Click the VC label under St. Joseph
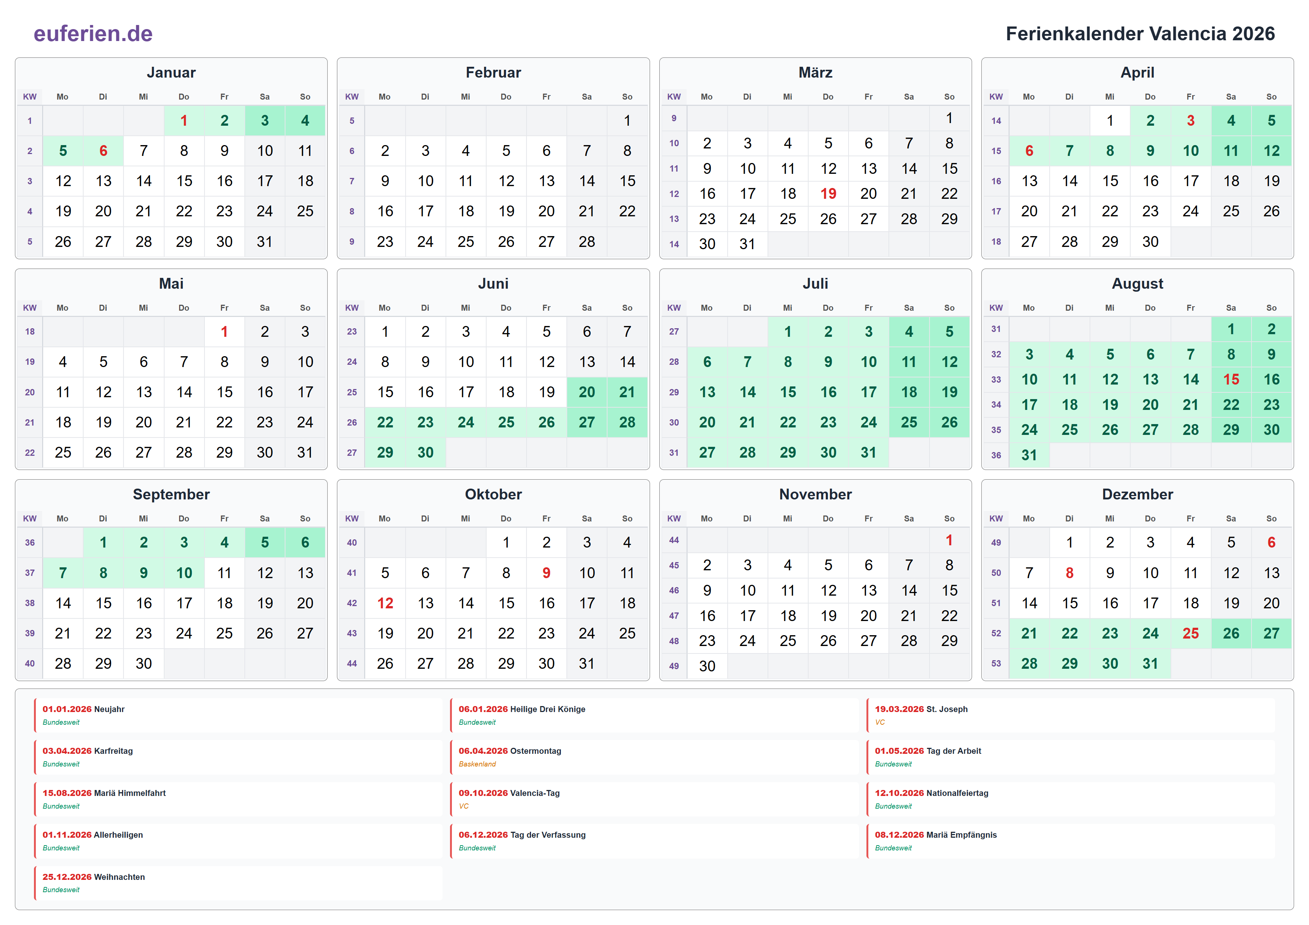 [880, 722]
